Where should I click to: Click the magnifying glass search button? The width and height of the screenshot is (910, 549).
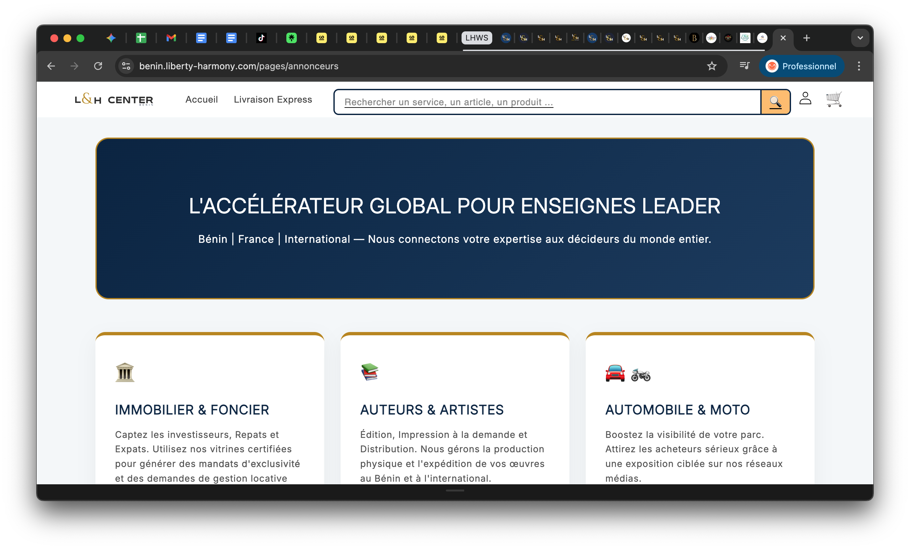[775, 102]
